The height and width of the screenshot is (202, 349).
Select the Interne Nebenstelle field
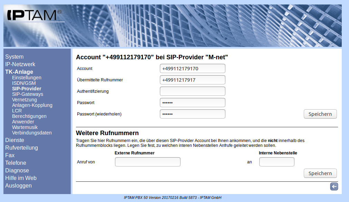pyautogui.click(x=277, y=162)
